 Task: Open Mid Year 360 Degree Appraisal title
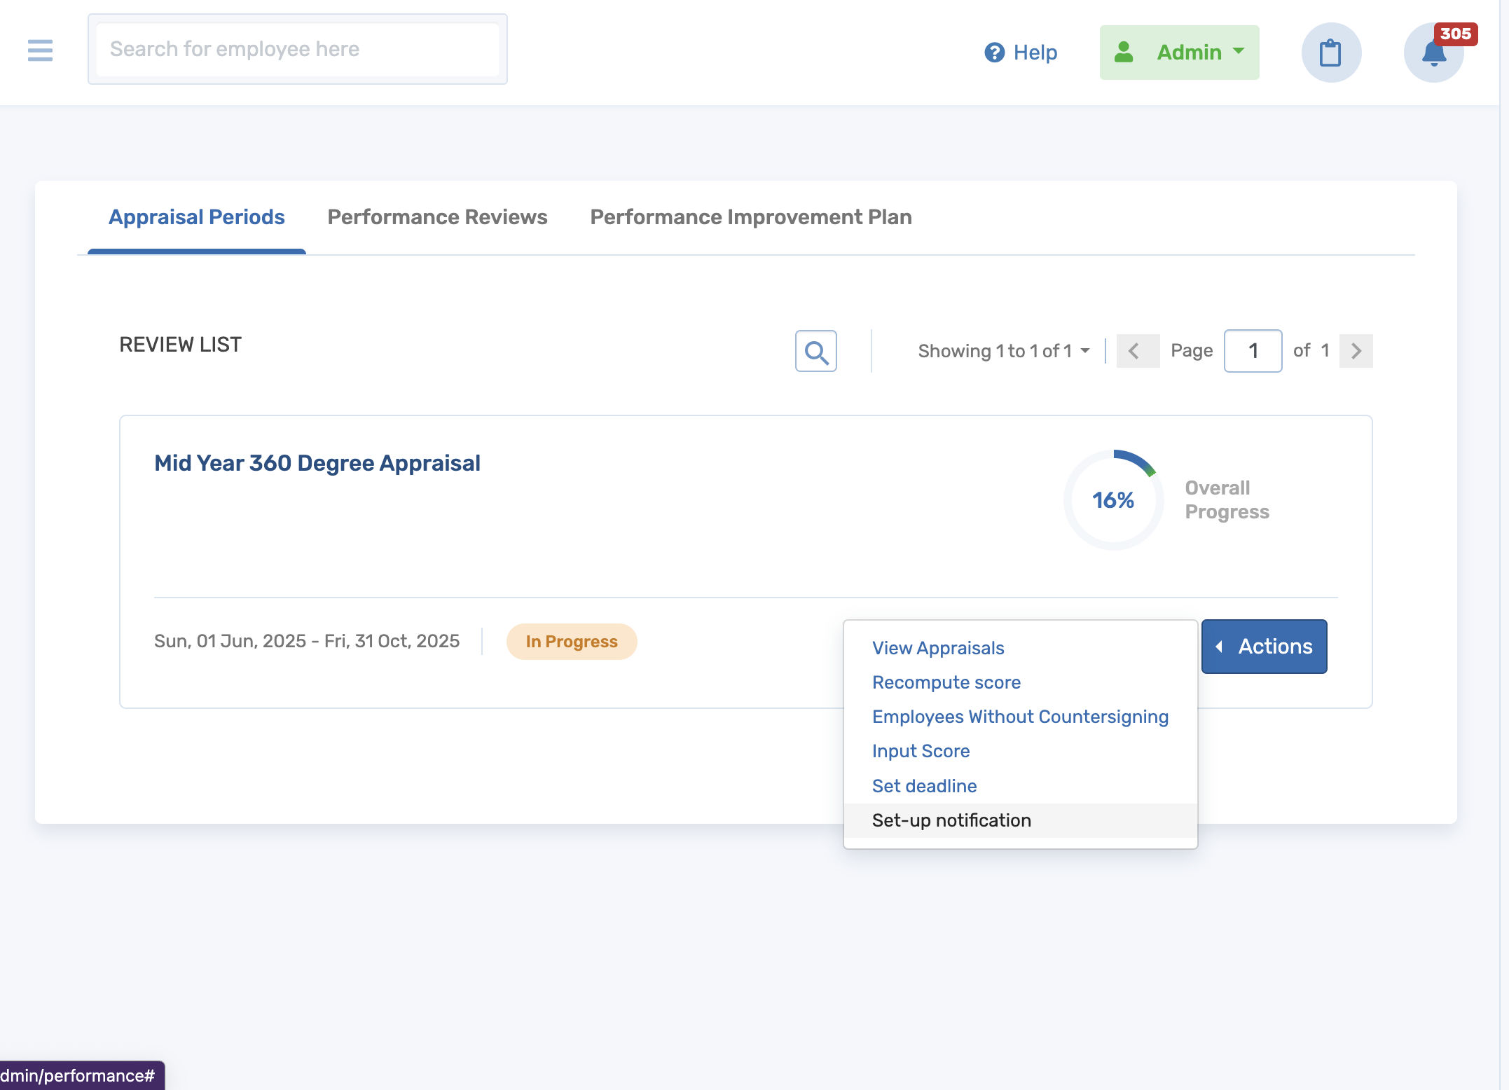[x=317, y=463]
